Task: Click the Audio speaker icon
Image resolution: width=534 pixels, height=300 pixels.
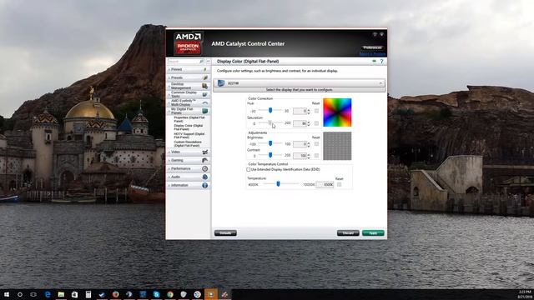Action: (205, 177)
